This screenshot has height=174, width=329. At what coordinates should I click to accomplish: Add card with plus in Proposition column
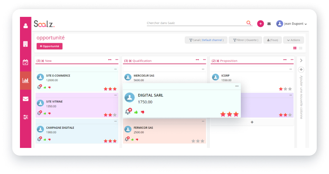tap(252, 122)
